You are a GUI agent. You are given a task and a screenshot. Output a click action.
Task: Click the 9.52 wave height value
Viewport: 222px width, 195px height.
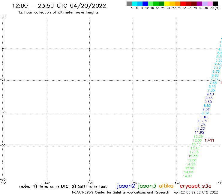coord(206,109)
